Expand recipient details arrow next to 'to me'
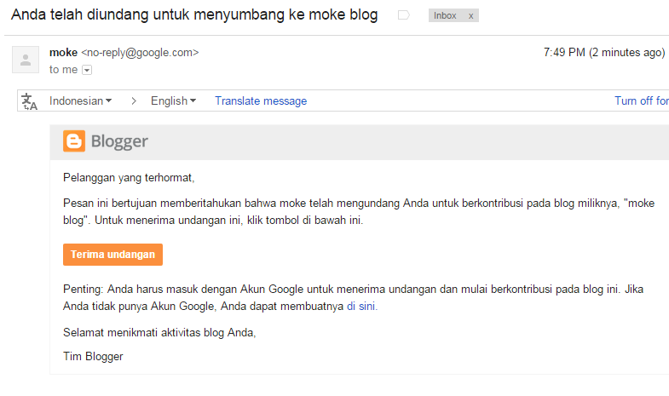Image resolution: width=669 pixels, height=396 pixels. tap(87, 70)
